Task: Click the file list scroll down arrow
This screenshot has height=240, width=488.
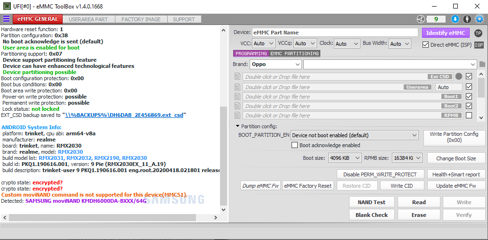Action: [x=481, y=118]
